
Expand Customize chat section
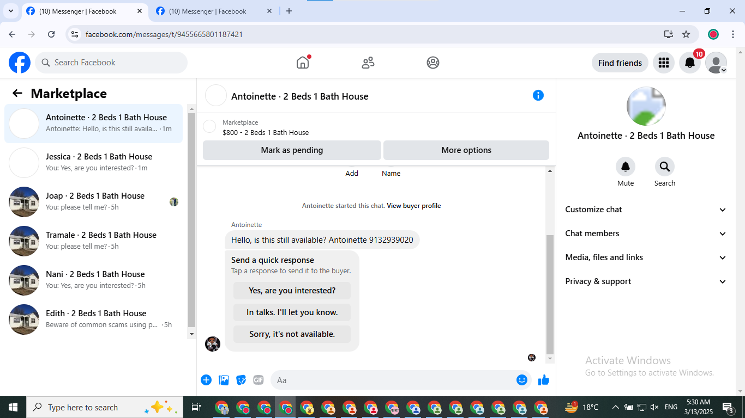tap(646, 210)
